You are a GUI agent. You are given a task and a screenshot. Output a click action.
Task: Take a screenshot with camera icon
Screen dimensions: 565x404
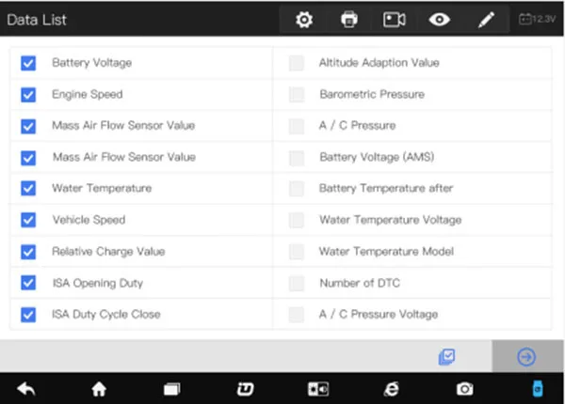464,389
